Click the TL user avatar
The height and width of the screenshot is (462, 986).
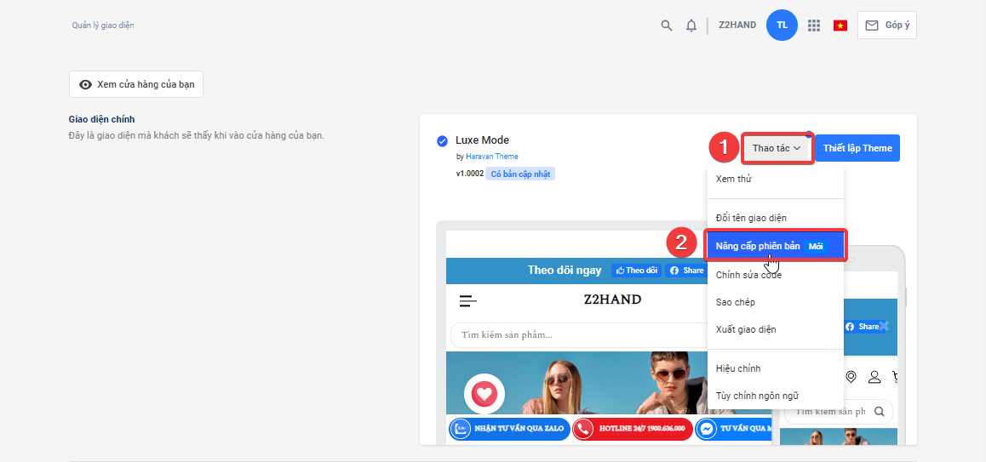pos(782,26)
